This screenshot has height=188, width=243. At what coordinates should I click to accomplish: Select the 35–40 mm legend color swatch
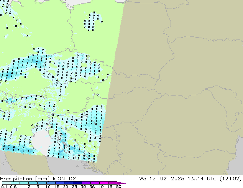[x=95, y=183]
